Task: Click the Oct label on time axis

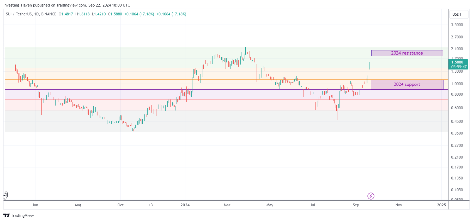Action: (x=120, y=205)
